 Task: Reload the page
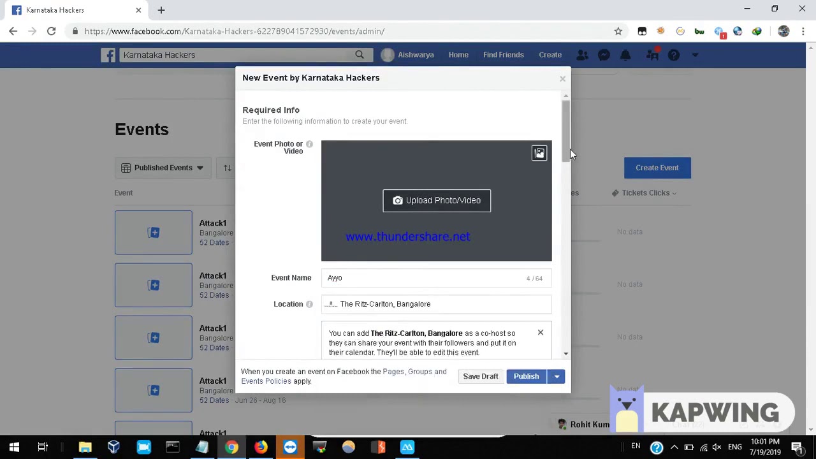coord(51,31)
